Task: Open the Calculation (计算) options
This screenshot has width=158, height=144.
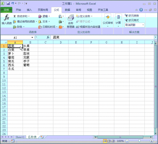Action: (118, 21)
